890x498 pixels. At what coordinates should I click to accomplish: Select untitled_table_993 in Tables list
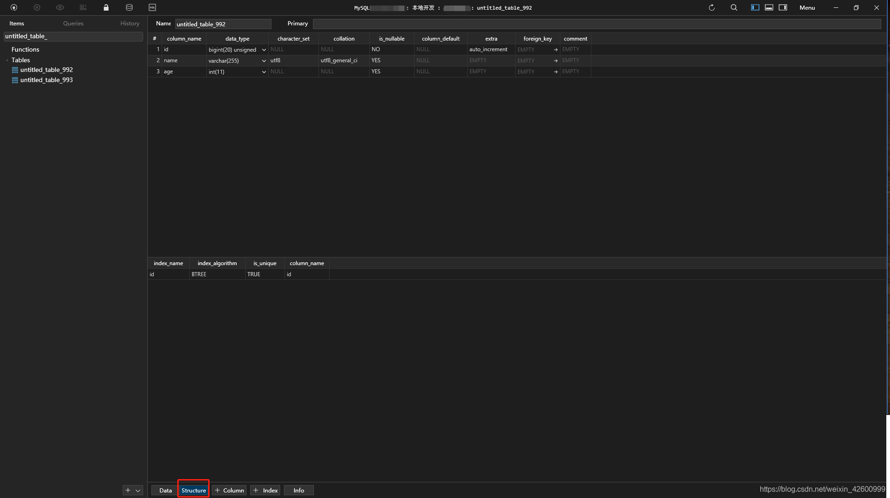pos(47,80)
